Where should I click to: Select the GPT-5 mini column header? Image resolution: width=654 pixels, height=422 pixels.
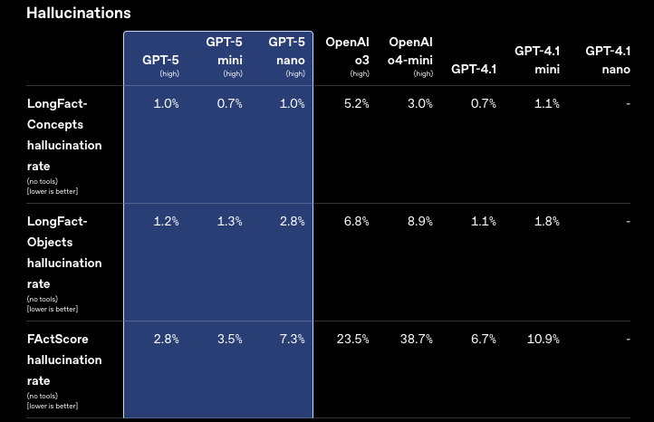pos(224,56)
